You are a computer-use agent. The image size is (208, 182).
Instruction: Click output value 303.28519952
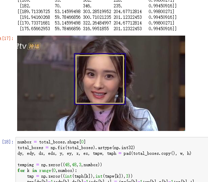(x=97, y=11)
